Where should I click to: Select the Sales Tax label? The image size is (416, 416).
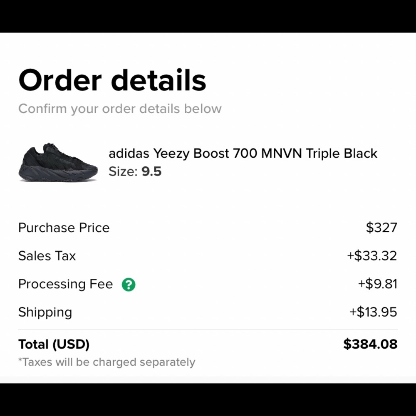47,256
